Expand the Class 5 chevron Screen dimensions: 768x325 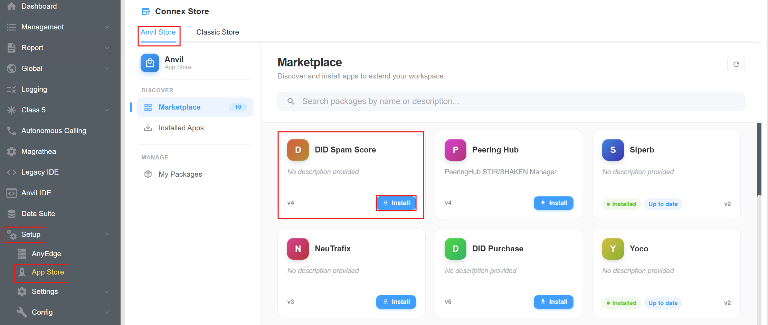pyautogui.click(x=107, y=110)
